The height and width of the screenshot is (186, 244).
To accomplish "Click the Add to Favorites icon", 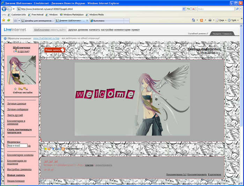I will click(x=9, y=20).
